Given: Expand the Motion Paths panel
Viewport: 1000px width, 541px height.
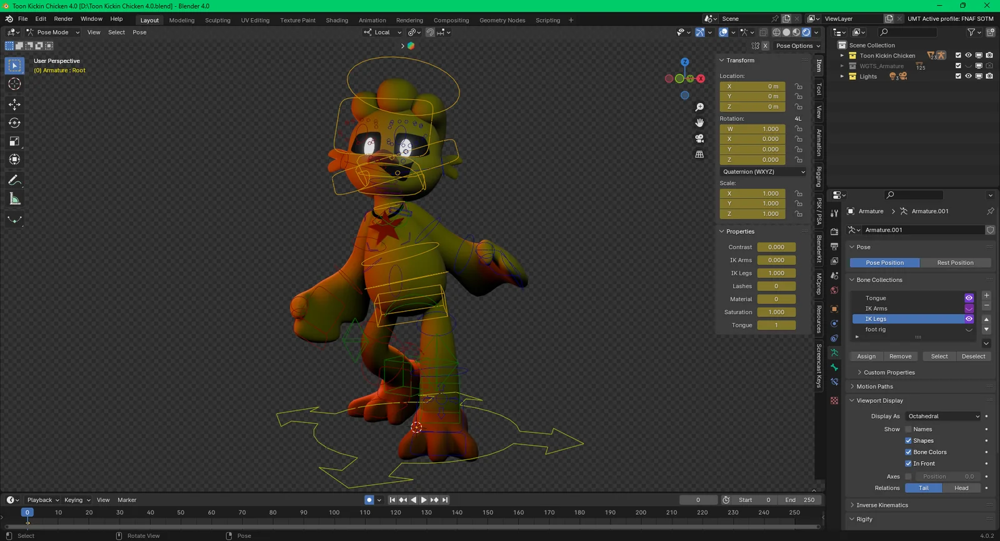Looking at the screenshot, I should point(874,387).
